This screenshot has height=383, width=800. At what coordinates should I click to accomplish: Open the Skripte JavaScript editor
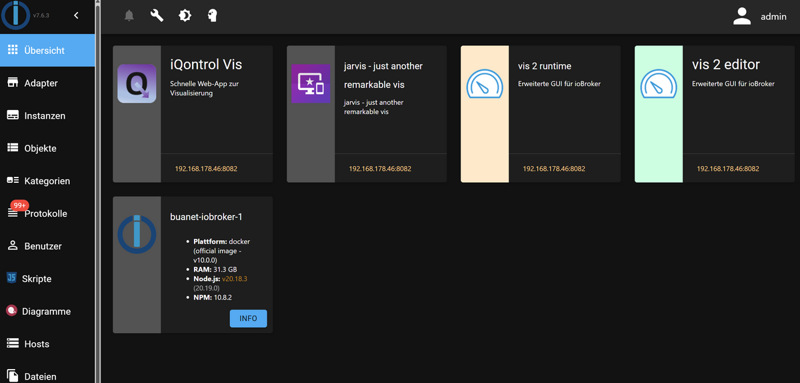point(47,279)
